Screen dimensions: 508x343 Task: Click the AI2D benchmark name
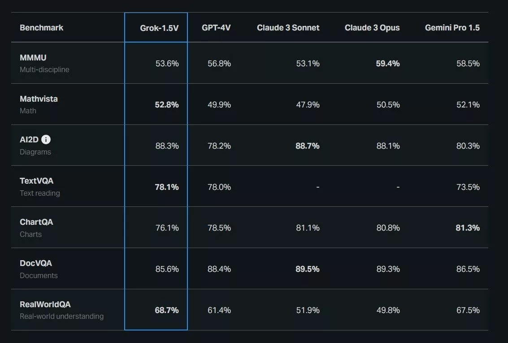pos(29,139)
